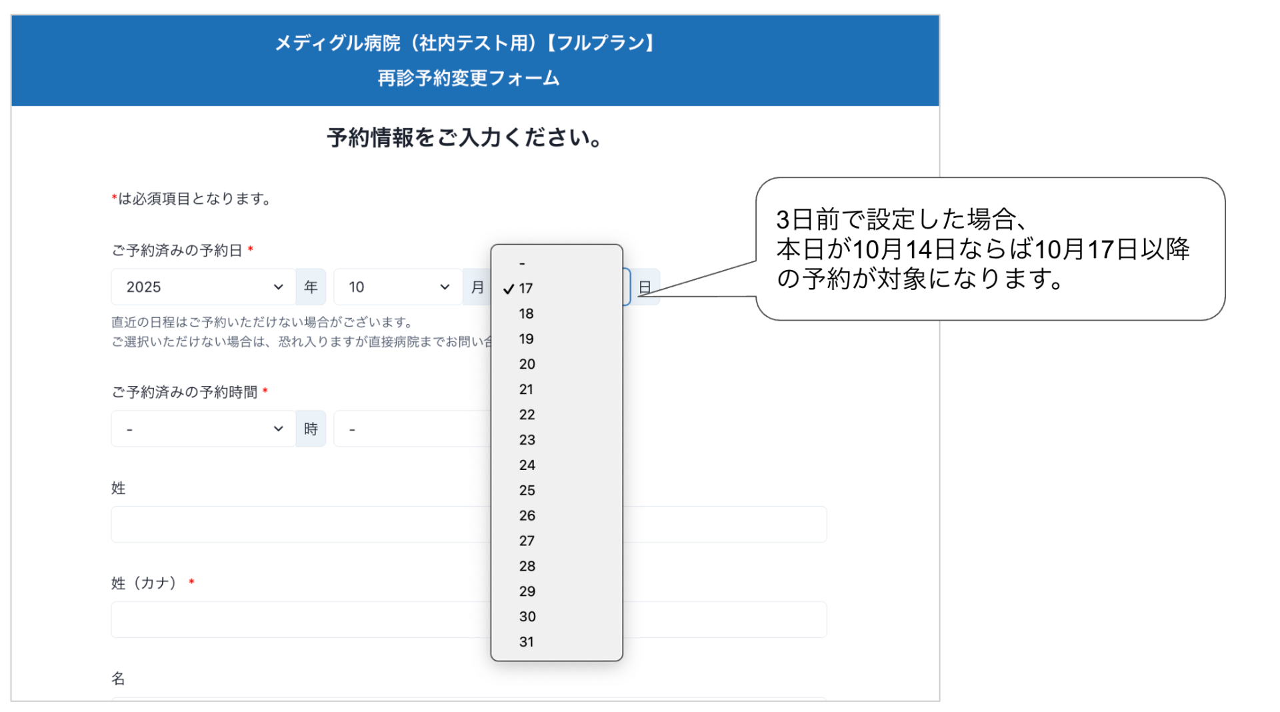Select day 25 from the day list

click(x=556, y=491)
